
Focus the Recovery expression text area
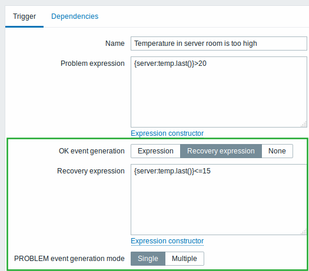(219, 199)
